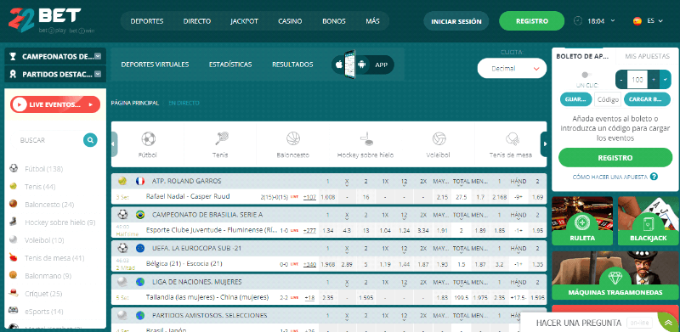Open the Deportes menu
This screenshot has height=332, width=680.
[x=147, y=21]
